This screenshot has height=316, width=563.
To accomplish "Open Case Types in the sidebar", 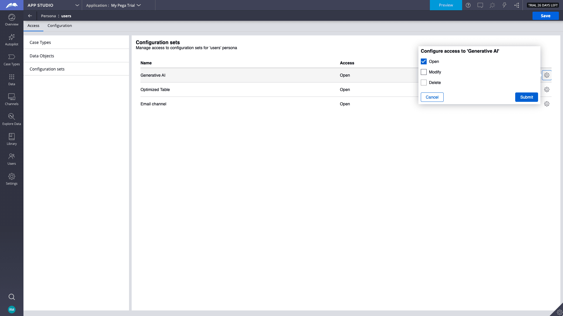I will pyautogui.click(x=12, y=60).
